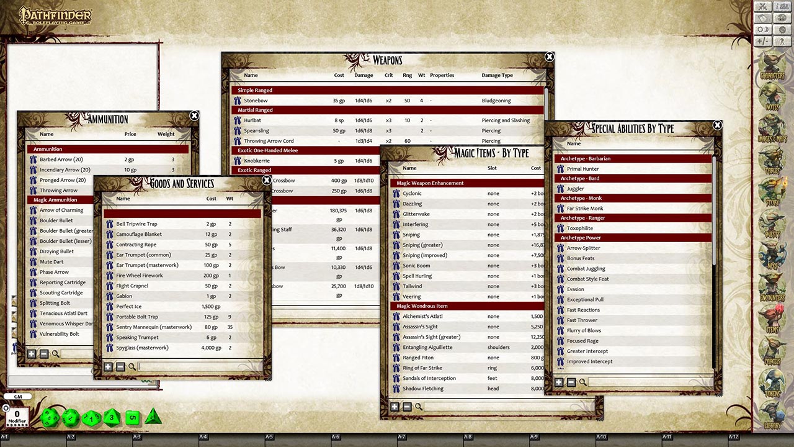Click the Pathfinder logo top left
The width and height of the screenshot is (794, 447).
tap(55, 16)
